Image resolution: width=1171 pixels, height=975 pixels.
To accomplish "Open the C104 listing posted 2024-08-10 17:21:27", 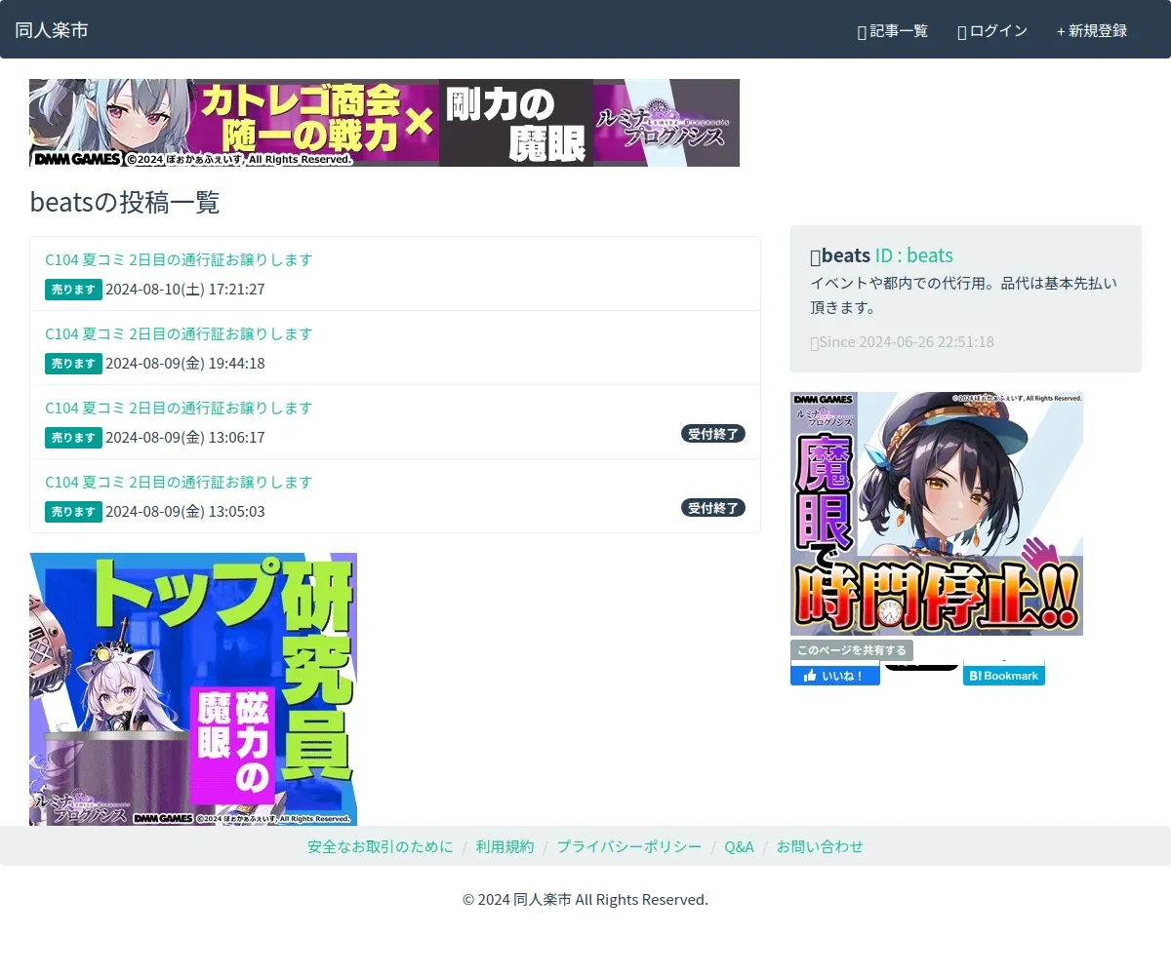I will pos(179,259).
